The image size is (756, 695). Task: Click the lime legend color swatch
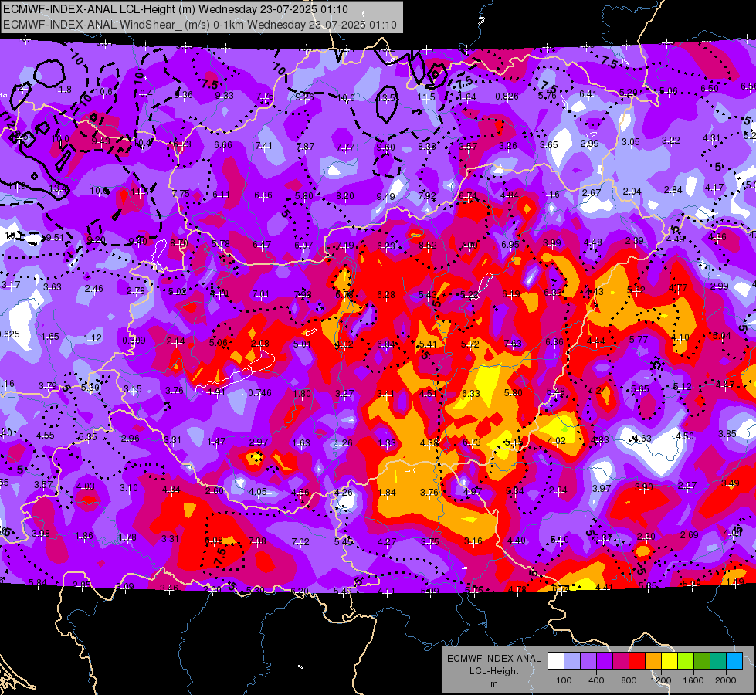pyautogui.click(x=686, y=660)
